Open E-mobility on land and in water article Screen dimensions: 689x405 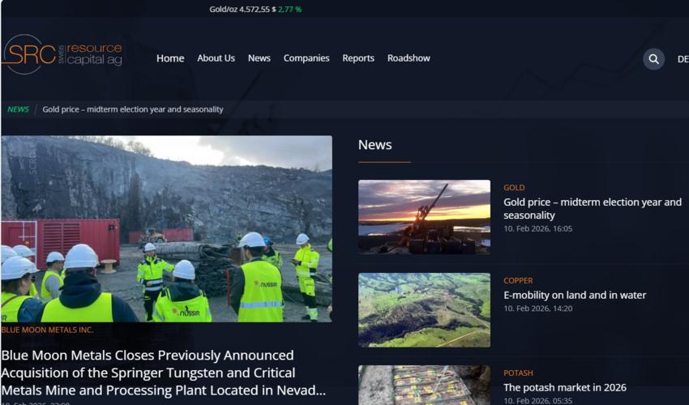pos(575,295)
